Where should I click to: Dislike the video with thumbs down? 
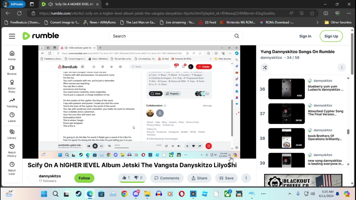[139, 178]
